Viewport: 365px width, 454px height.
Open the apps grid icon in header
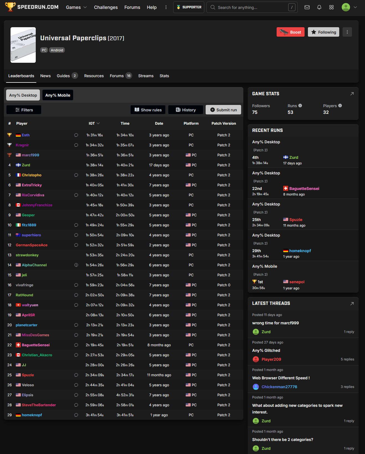[331, 7]
